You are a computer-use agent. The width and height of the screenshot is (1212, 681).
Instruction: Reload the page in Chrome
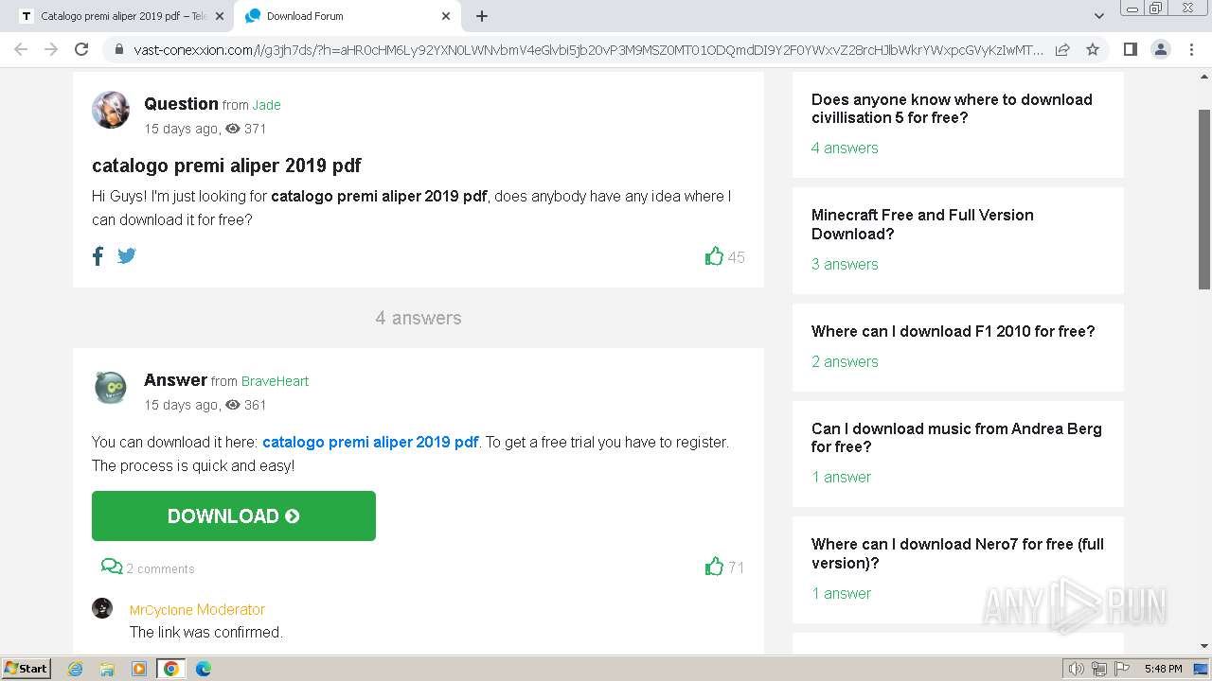81,49
